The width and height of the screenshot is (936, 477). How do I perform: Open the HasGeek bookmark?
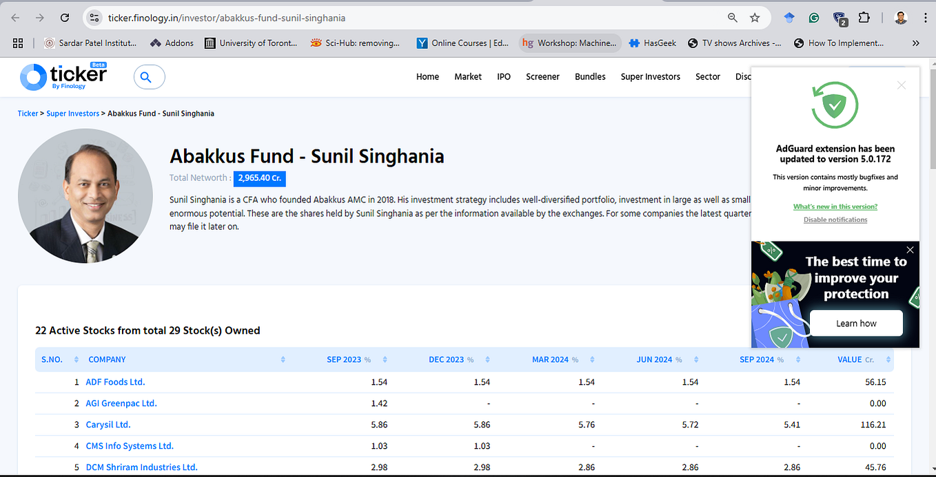(x=653, y=43)
